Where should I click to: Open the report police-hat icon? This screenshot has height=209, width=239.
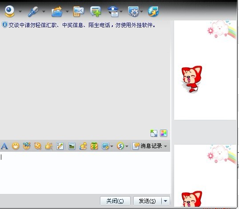tap(113, 11)
